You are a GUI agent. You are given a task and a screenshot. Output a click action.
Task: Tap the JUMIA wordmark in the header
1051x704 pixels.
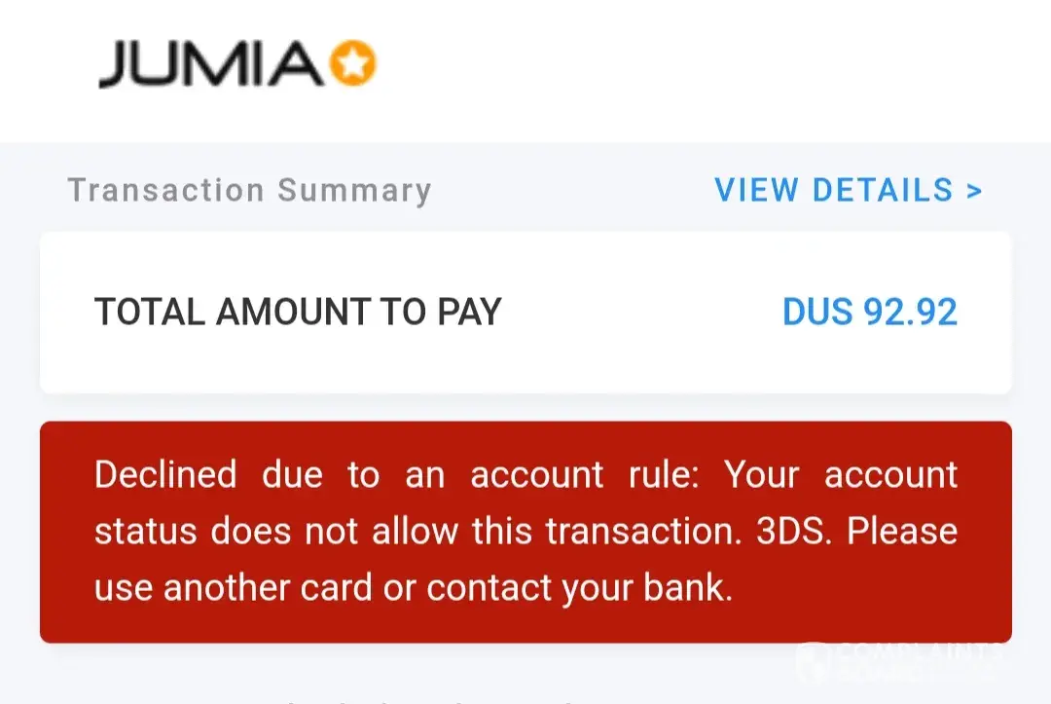209,66
